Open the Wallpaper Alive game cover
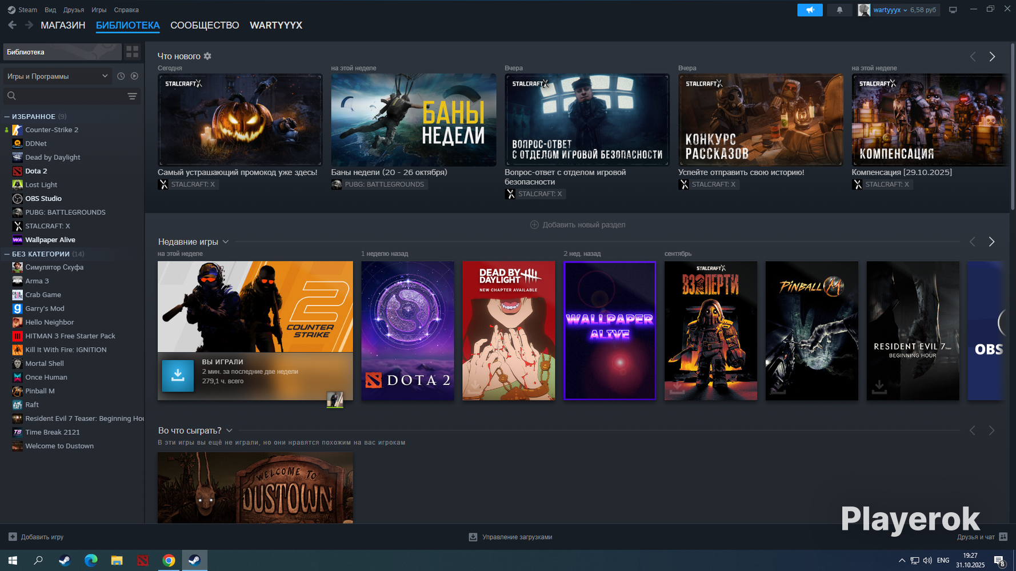Viewport: 1016px width, 571px height. pyautogui.click(x=610, y=331)
